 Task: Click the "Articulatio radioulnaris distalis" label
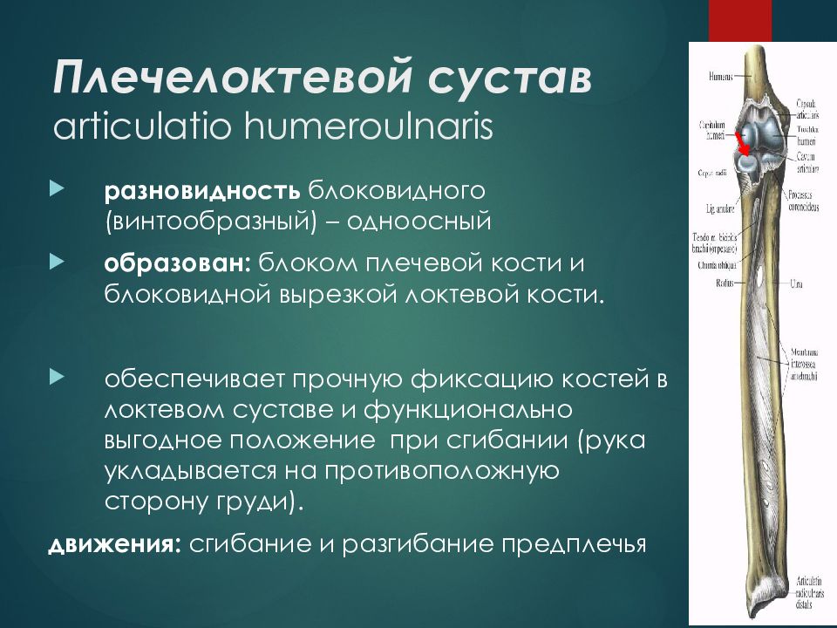[810, 593]
